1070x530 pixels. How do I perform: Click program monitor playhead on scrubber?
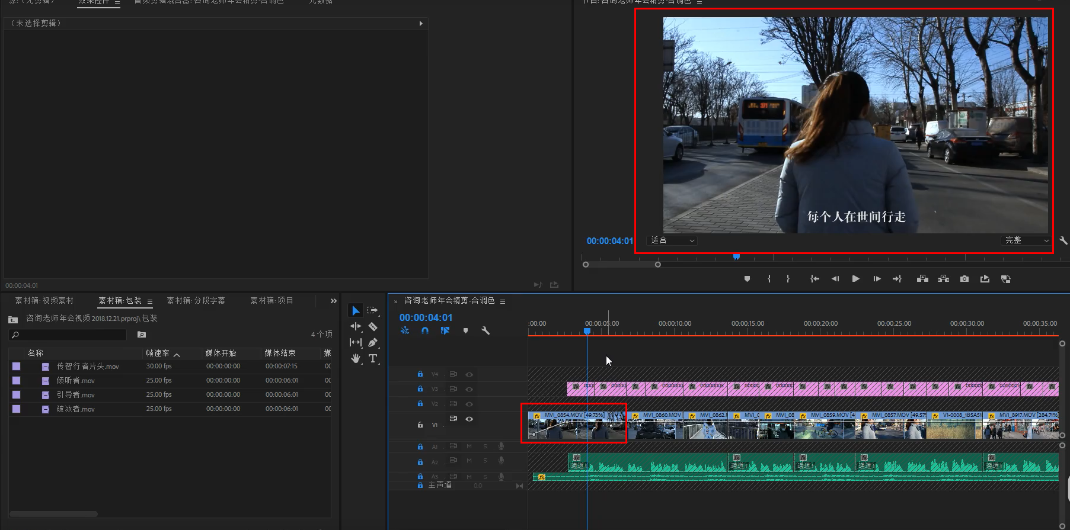tap(736, 256)
